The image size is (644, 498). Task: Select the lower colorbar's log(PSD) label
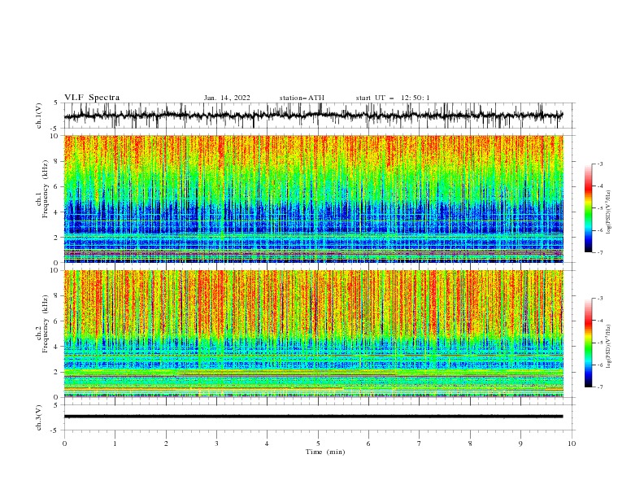click(608, 347)
